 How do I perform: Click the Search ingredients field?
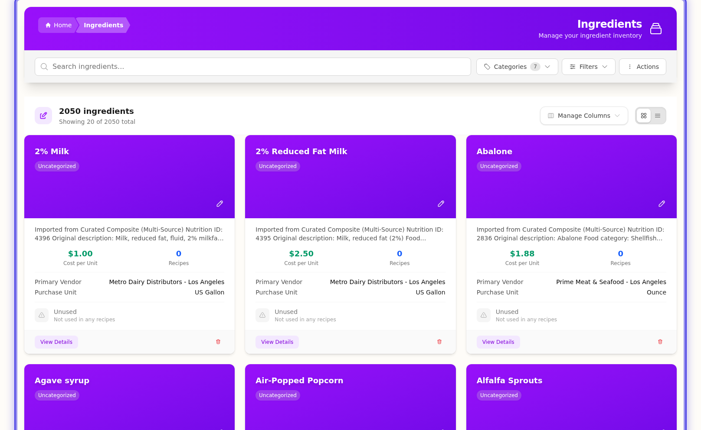pyautogui.click(x=252, y=67)
